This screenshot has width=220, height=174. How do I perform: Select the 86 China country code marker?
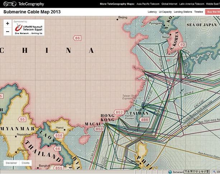coord(77,38)
